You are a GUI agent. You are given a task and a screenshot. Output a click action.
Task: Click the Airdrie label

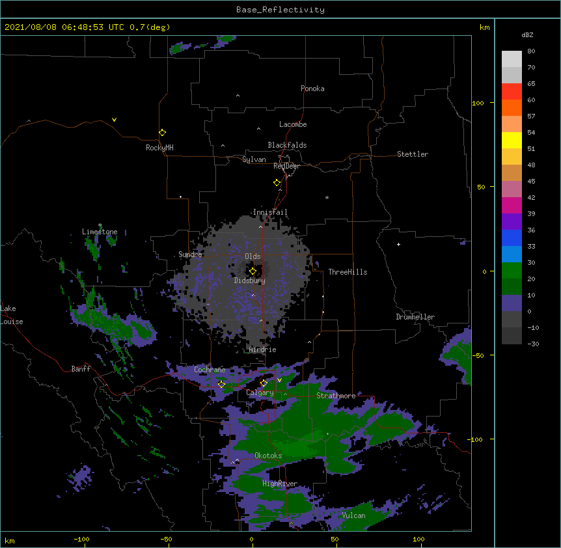point(262,349)
